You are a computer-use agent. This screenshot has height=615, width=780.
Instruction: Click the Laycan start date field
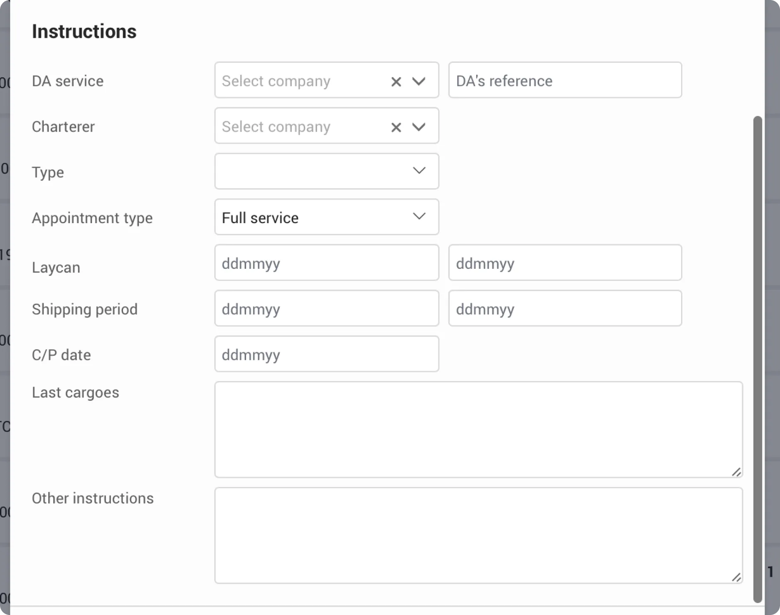coord(327,263)
